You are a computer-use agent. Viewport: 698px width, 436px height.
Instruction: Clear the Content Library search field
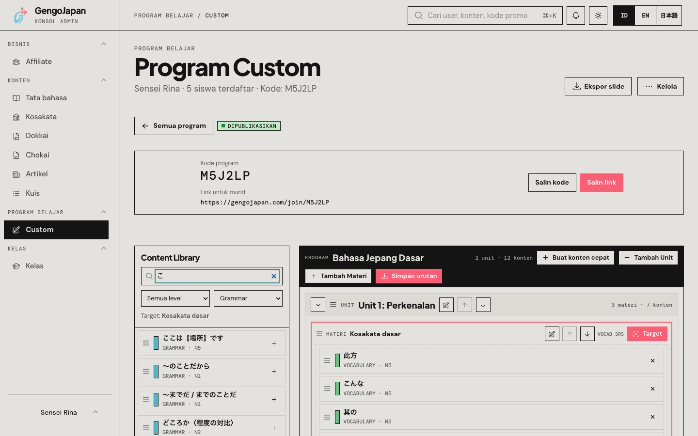274,276
